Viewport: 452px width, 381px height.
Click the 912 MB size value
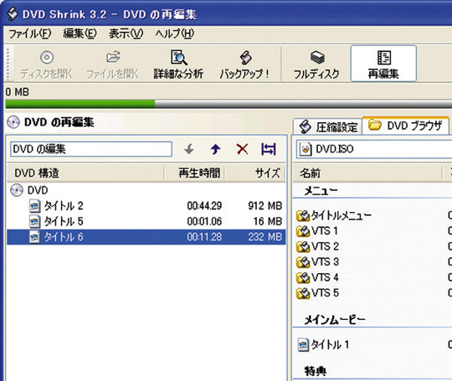pyautogui.click(x=265, y=206)
